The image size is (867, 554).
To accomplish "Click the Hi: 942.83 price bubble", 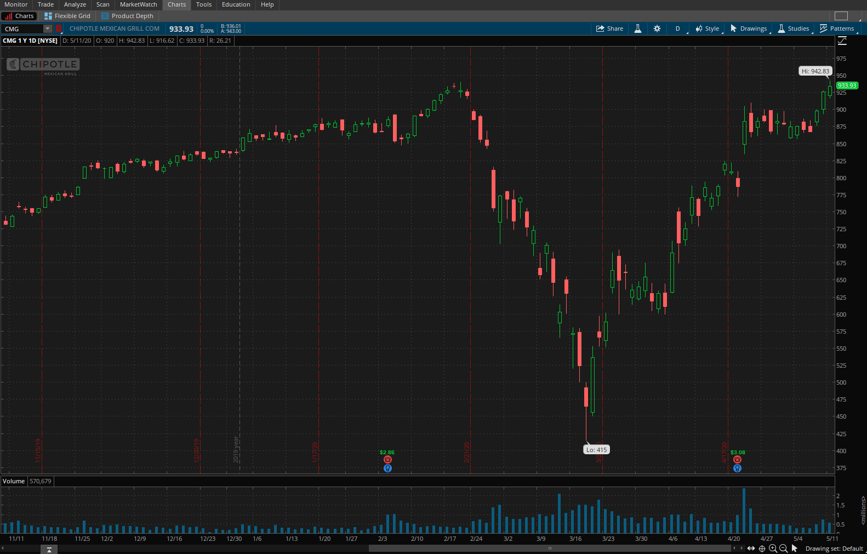I will pyautogui.click(x=815, y=71).
